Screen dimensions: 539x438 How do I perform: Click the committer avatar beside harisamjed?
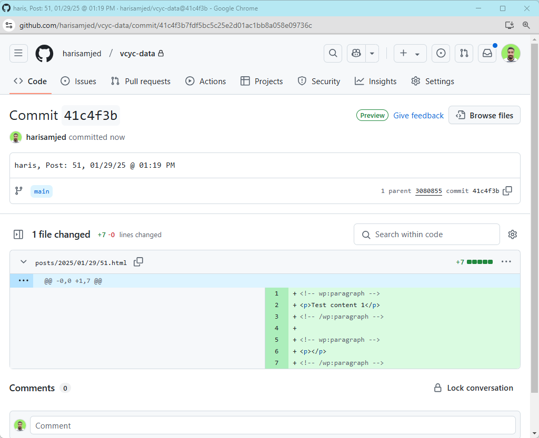16,137
